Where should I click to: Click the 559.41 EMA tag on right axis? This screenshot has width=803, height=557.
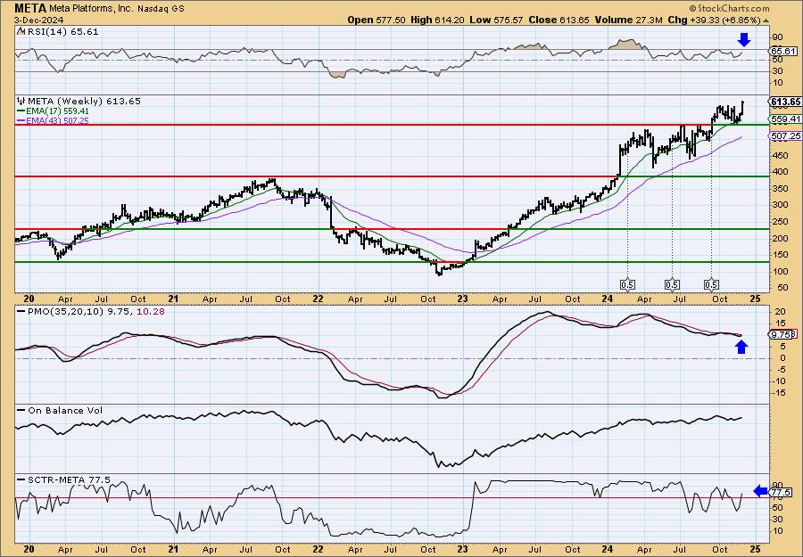[x=785, y=119]
